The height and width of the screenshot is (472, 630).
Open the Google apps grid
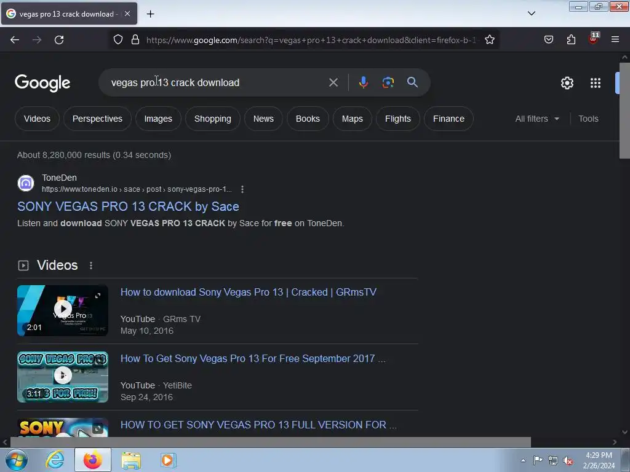coord(596,83)
